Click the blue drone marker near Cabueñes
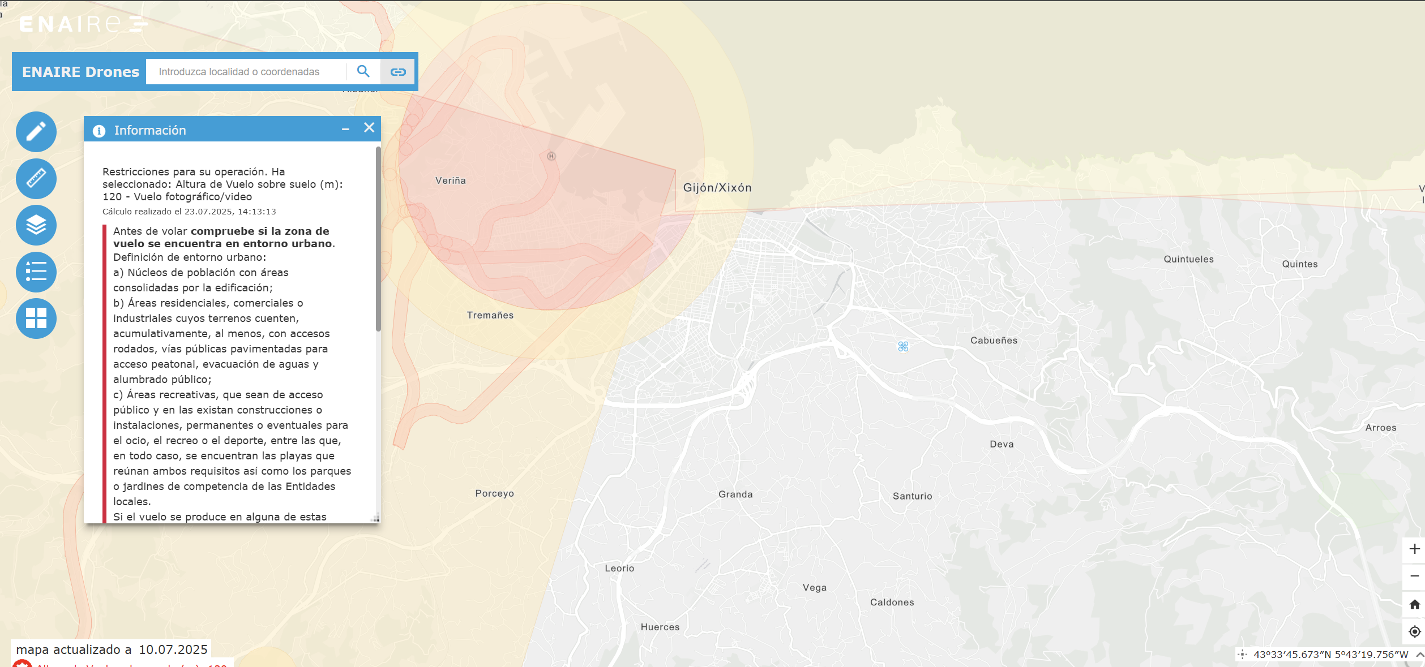The height and width of the screenshot is (667, 1425). tap(903, 346)
